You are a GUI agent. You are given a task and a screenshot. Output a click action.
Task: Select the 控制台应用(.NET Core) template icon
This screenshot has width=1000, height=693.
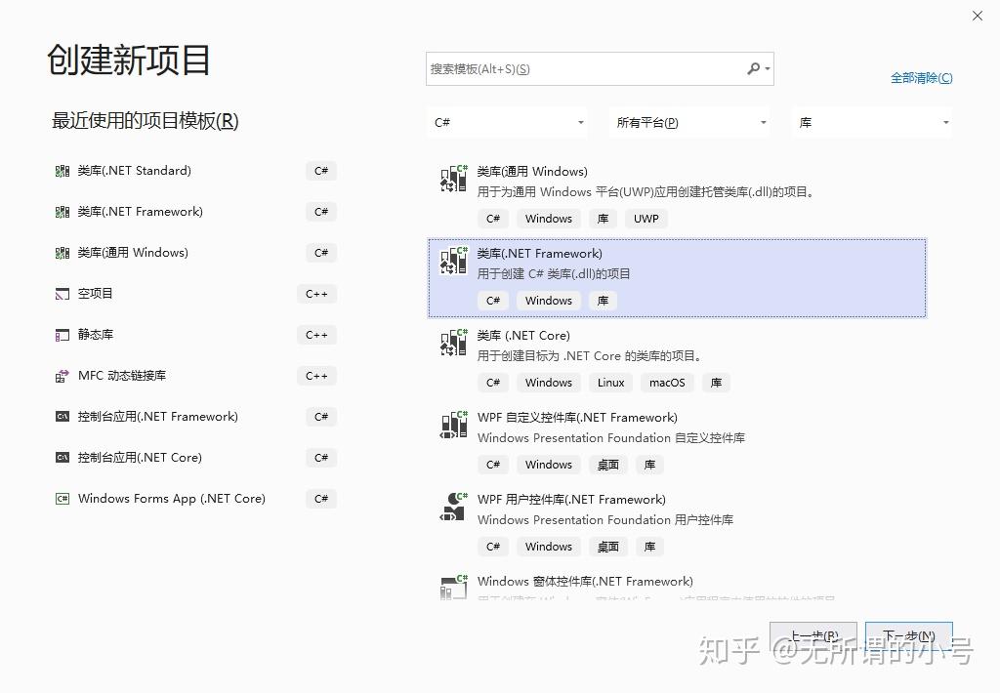click(61, 457)
